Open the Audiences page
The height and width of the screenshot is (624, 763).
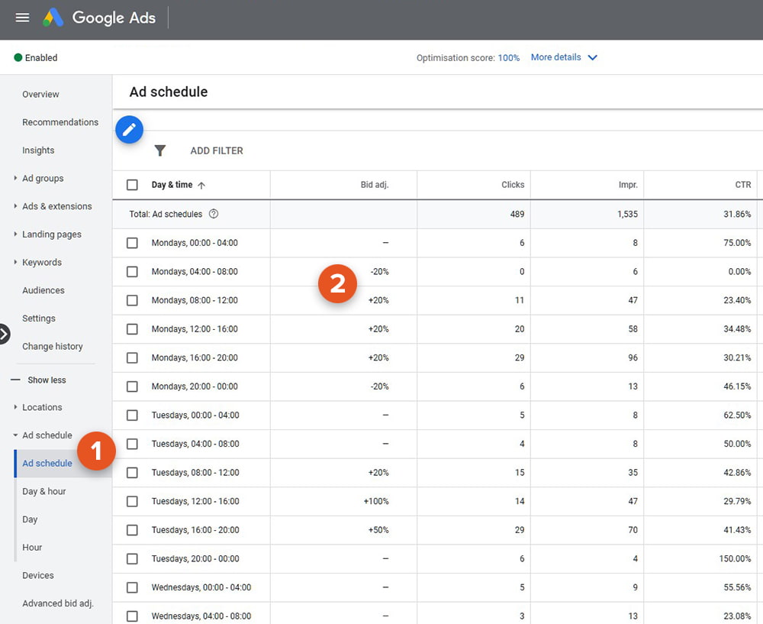point(43,291)
